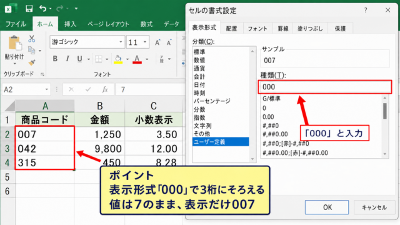Image resolution: width=400 pixels, height=225 pixels.
Task: Expand the Fill Color dropdown arrow
Action: point(127,59)
